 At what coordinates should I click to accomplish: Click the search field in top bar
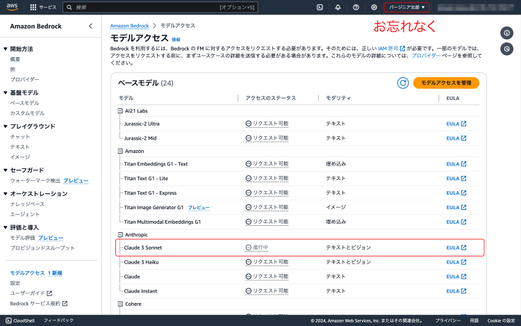(160, 8)
